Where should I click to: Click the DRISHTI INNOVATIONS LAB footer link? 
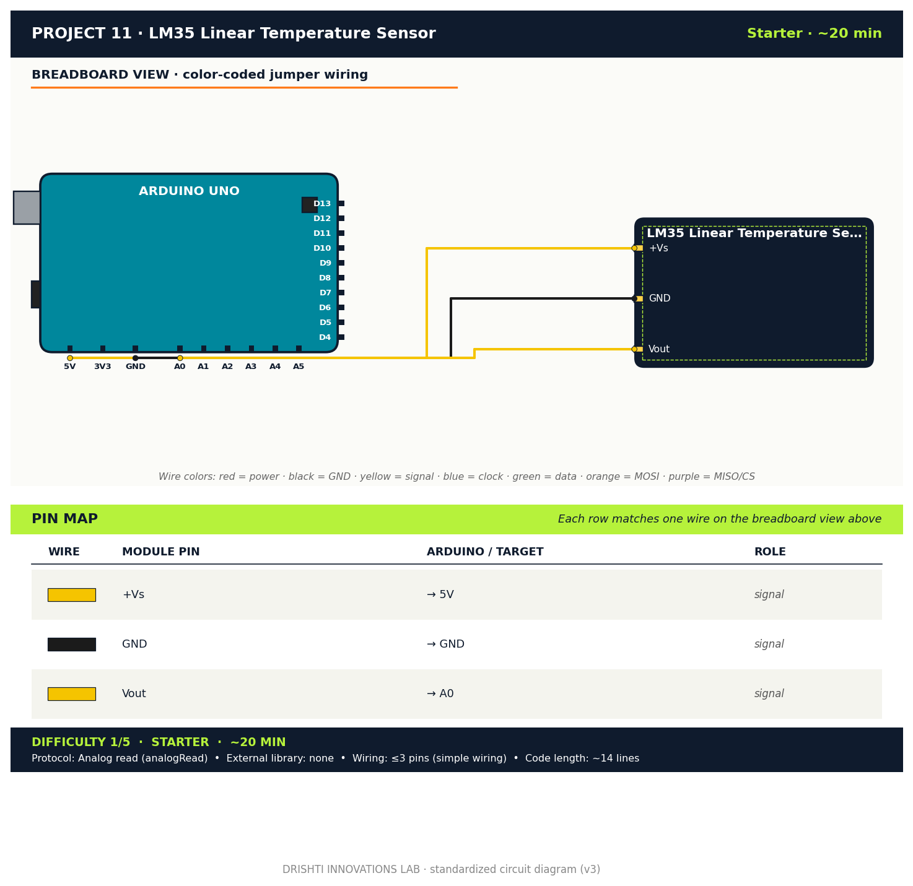coord(442,869)
